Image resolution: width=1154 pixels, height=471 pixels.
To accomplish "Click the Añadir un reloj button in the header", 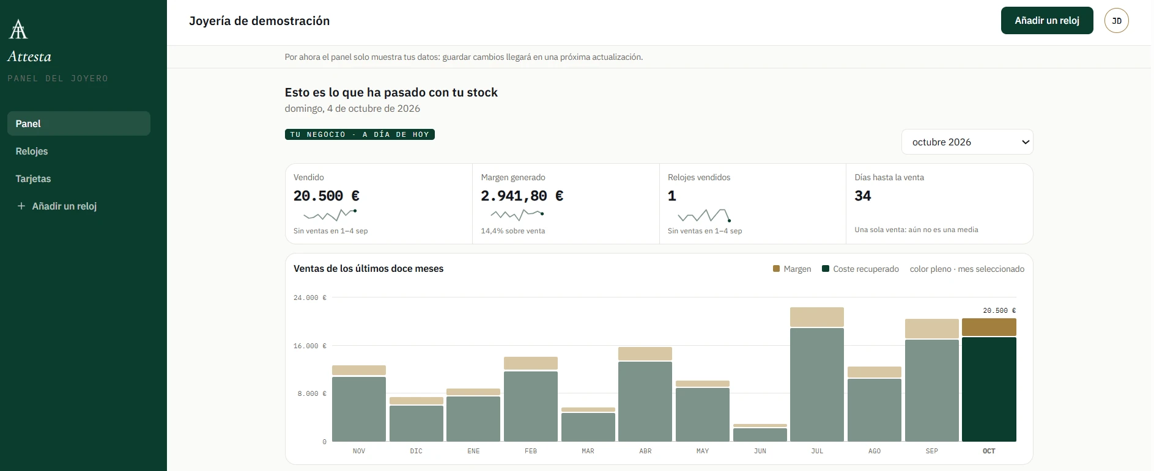I will [1047, 21].
